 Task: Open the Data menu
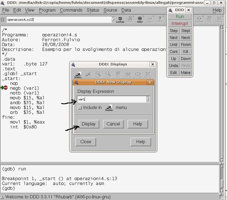tap(126, 10)
